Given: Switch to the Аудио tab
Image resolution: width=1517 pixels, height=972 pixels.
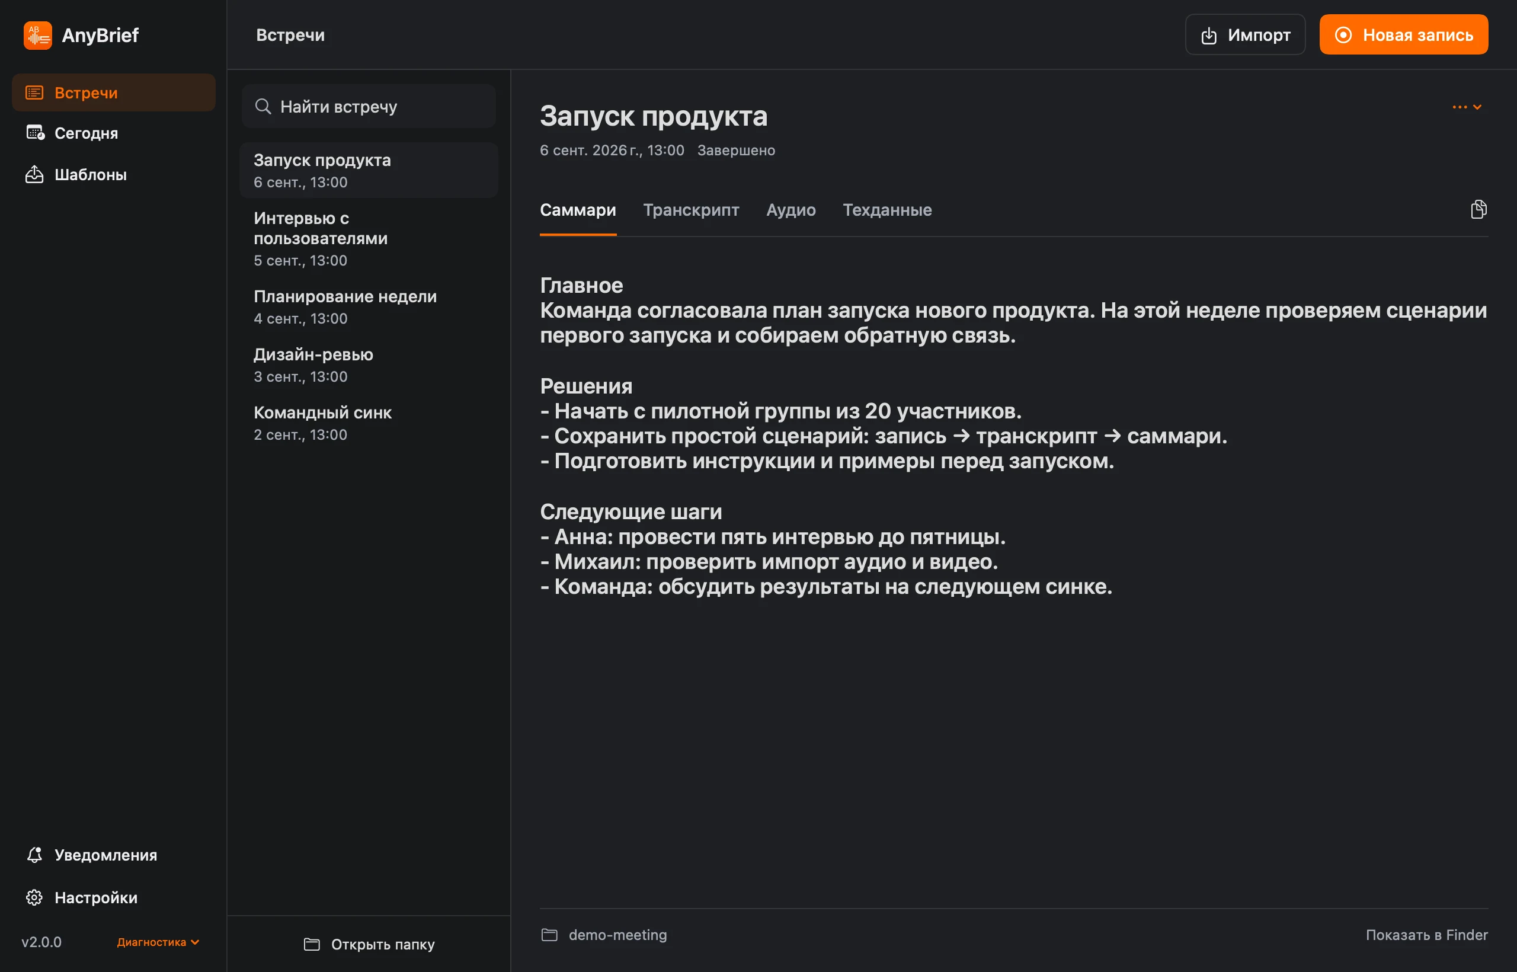Looking at the screenshot, I should 790,210.
